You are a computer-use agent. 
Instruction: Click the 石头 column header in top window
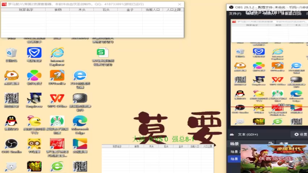106,10
